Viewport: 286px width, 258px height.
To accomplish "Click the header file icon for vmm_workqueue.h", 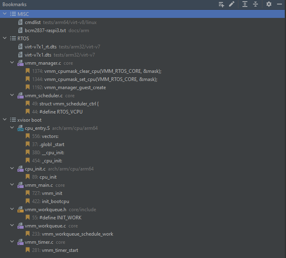I will tap(20, 210).
